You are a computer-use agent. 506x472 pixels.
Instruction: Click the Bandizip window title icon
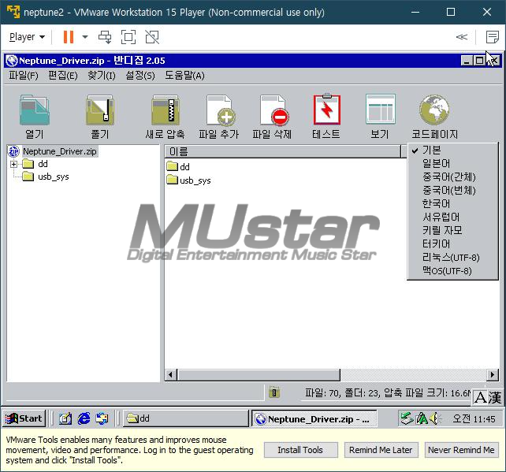pos(12,61)
